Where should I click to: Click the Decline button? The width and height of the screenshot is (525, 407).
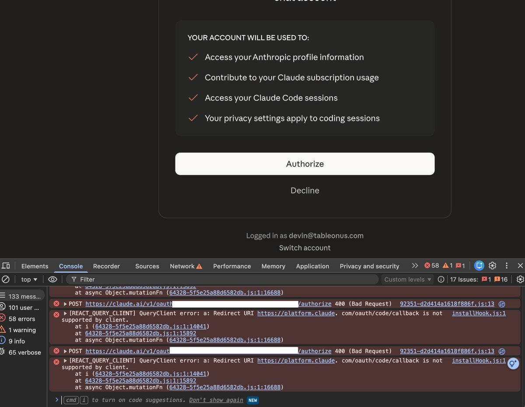pyautogui.click(x=305, y=190)
